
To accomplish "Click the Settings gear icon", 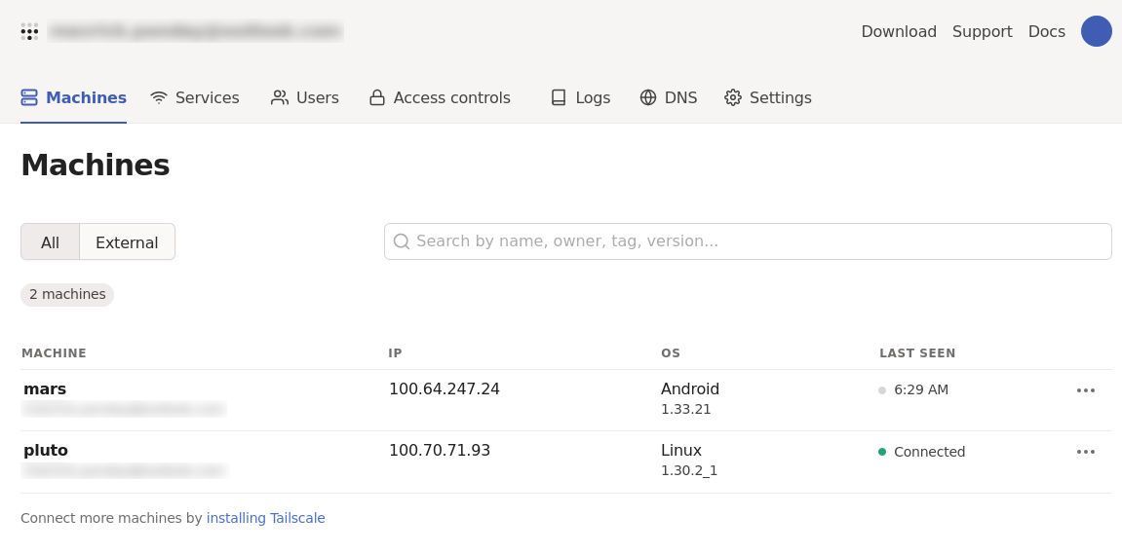I will point(733,97).
